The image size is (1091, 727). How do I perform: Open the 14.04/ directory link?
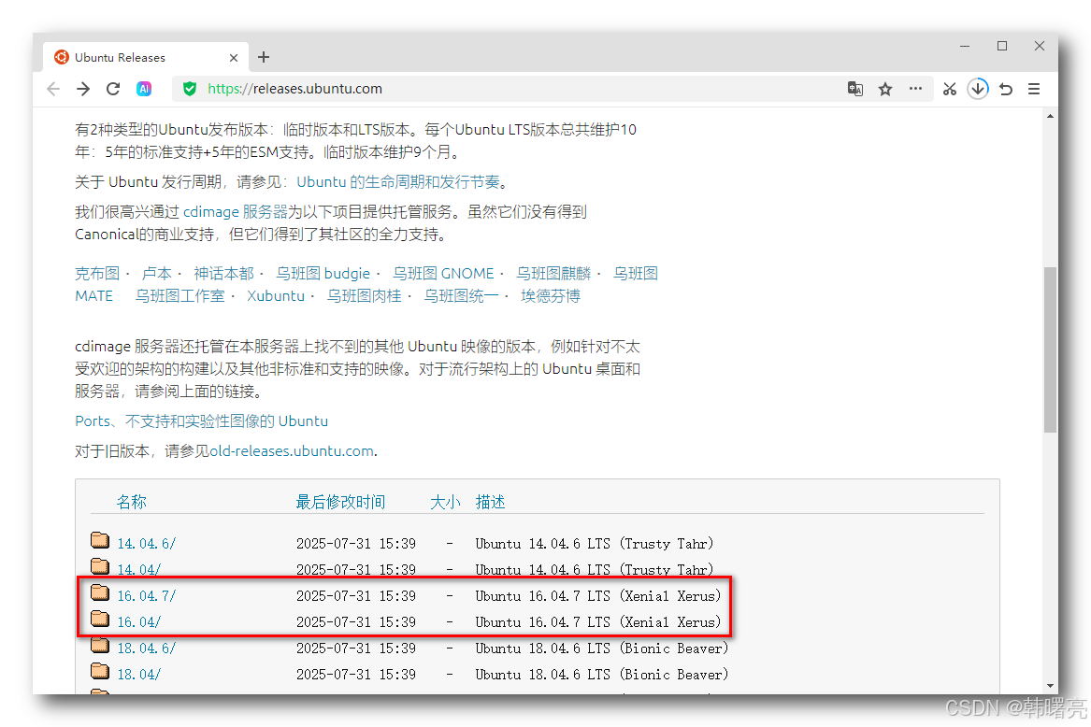click(138, 570)
